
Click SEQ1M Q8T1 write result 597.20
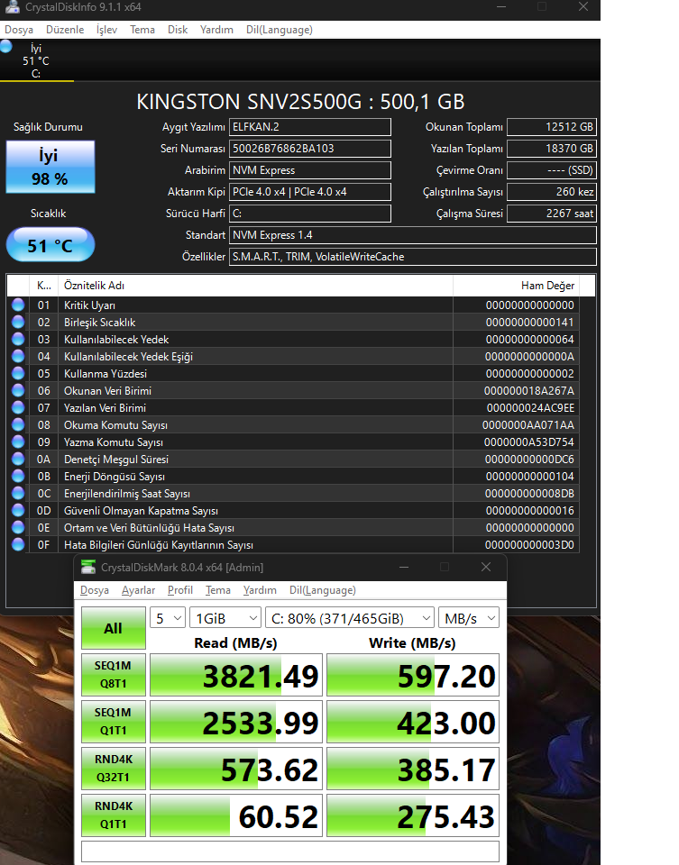[x=413, y=675]
